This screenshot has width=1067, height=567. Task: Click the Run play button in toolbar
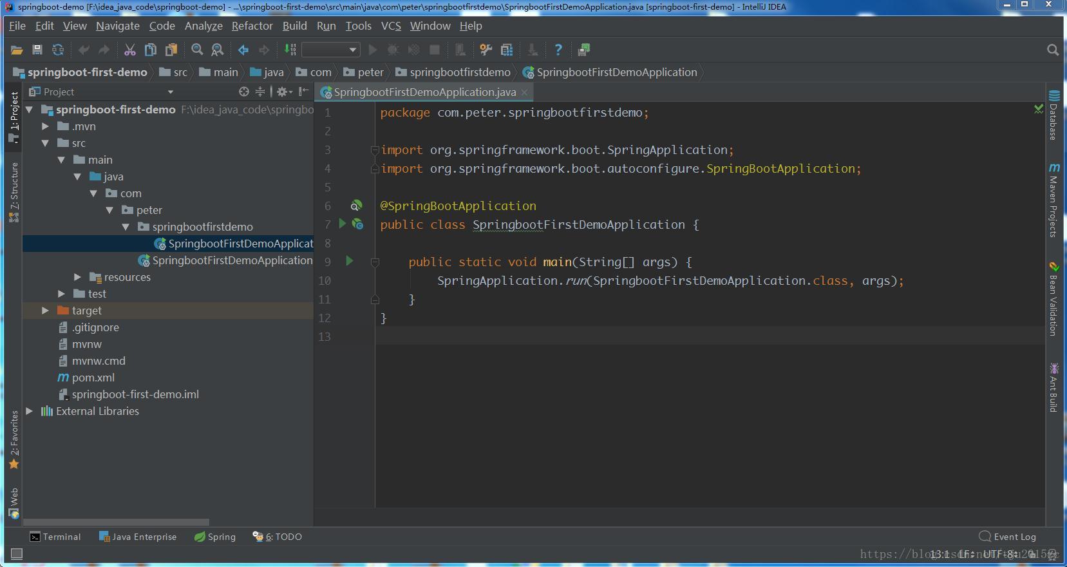[x=372, y=50]
